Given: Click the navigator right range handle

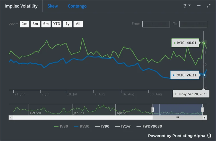Looking at the screenshot, I should coord(202,110).
